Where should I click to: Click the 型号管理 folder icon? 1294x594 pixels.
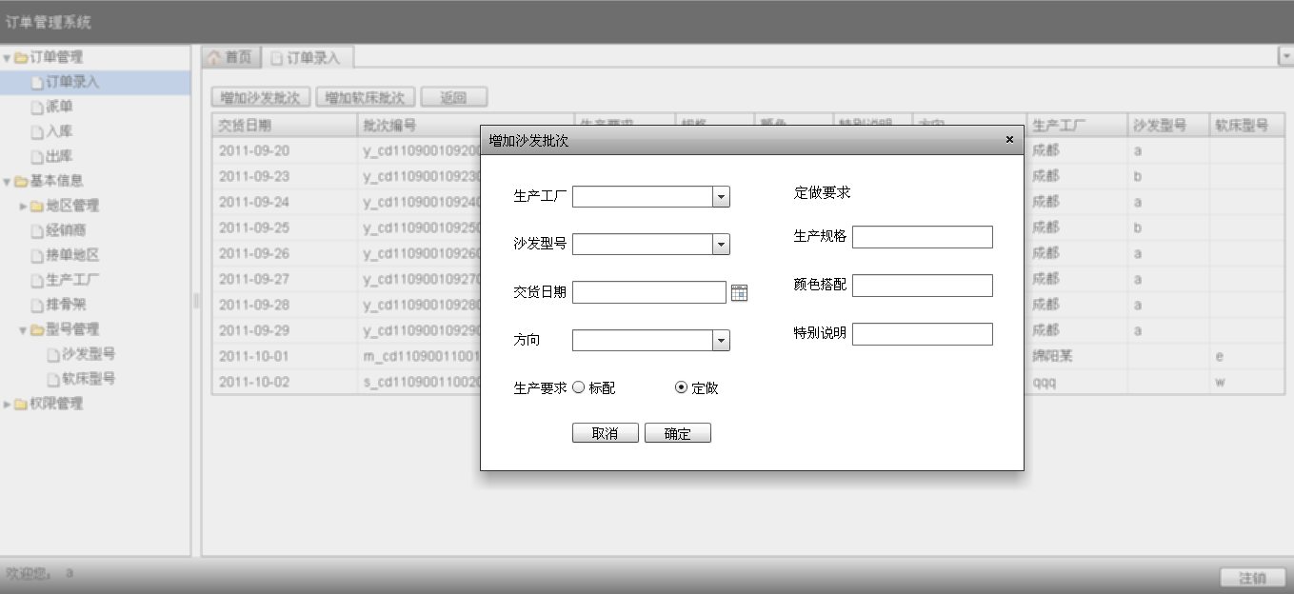tap(37, 329)
